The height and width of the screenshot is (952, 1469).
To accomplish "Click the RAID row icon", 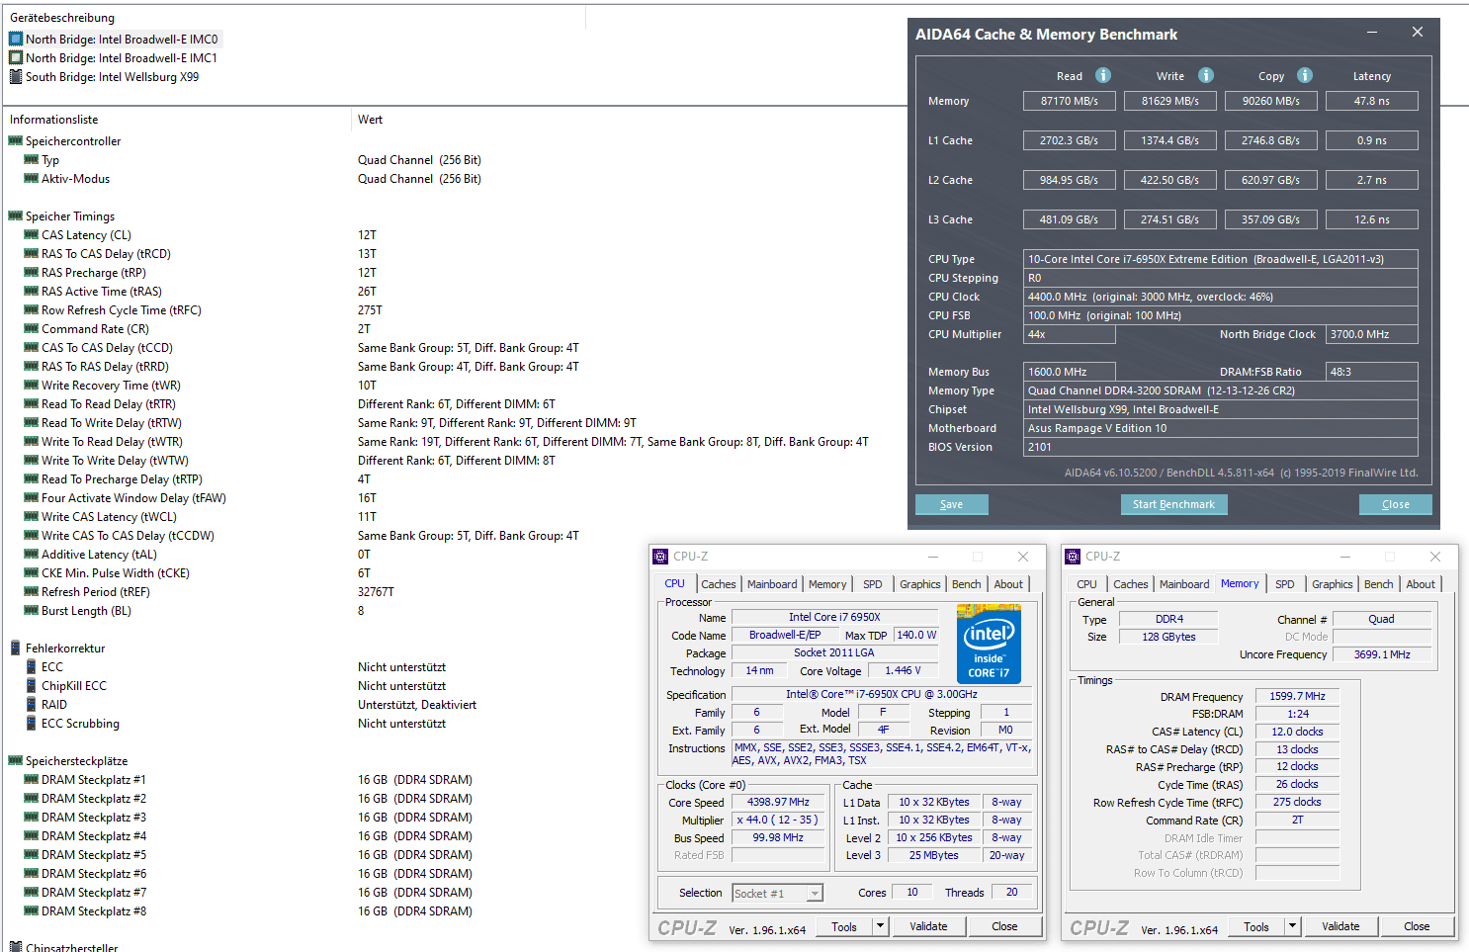I will click(32, 704).
